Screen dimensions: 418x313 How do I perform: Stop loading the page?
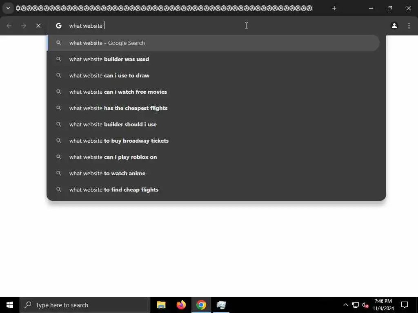point(38,26)
